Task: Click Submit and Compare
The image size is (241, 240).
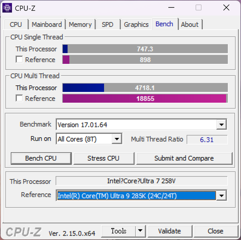Action: point(184,158)
